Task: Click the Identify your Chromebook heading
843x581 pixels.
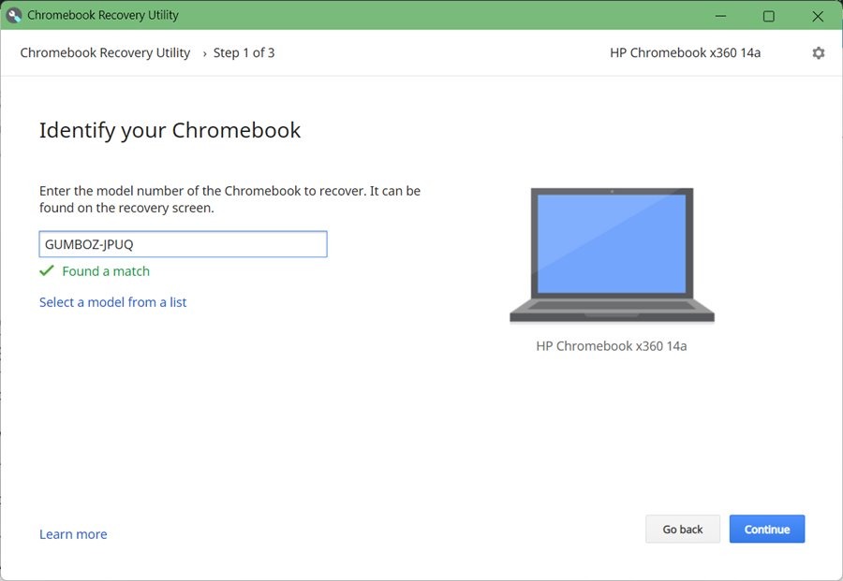Action: tap(170, 130)
